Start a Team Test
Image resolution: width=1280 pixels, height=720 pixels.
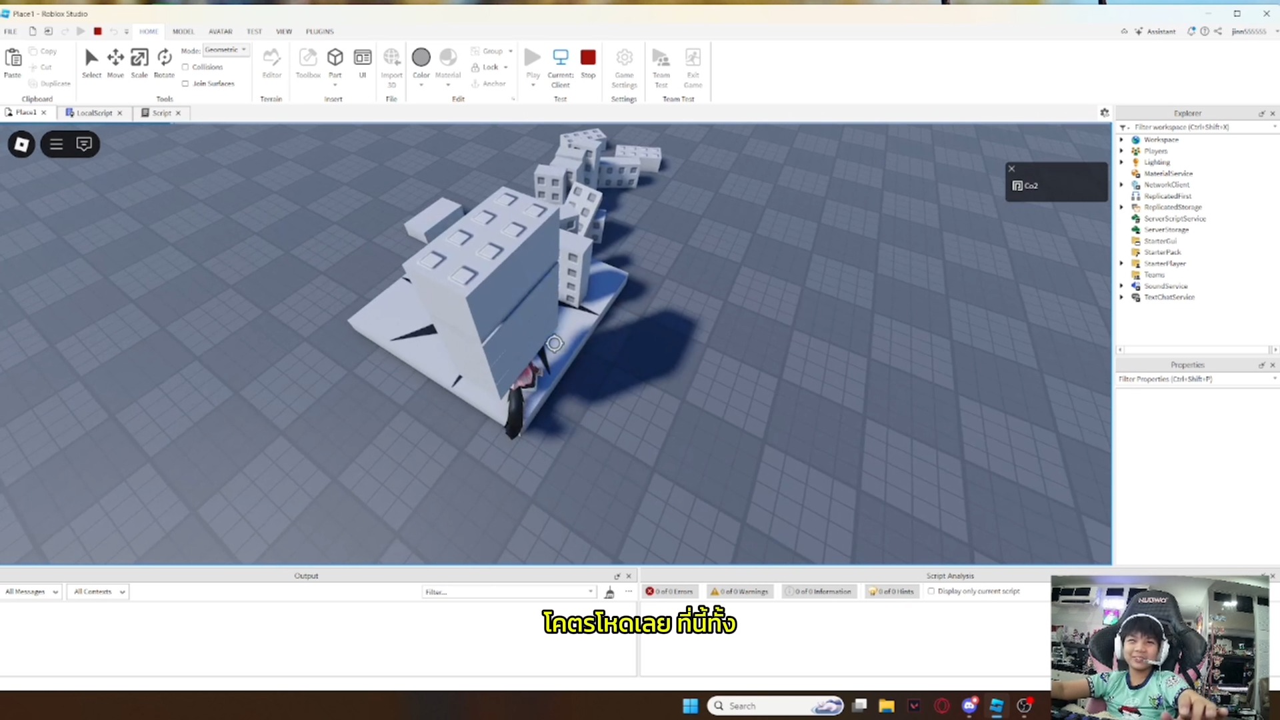click(x=661, y=67)
